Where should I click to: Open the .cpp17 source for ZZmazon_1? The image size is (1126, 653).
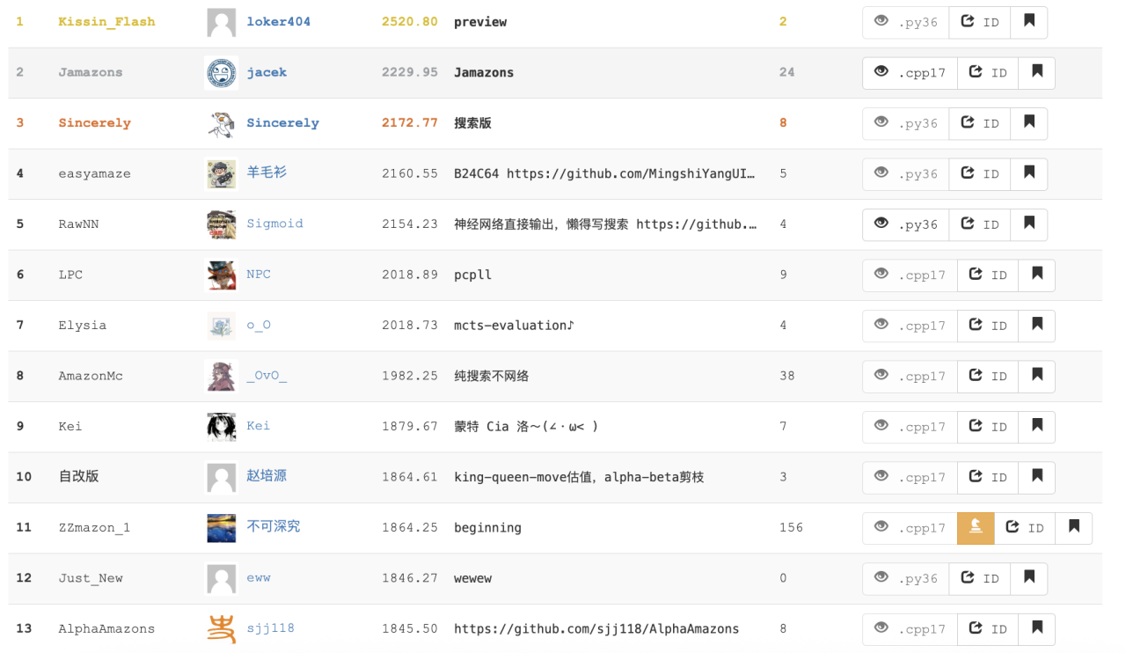tap(910, 528)
